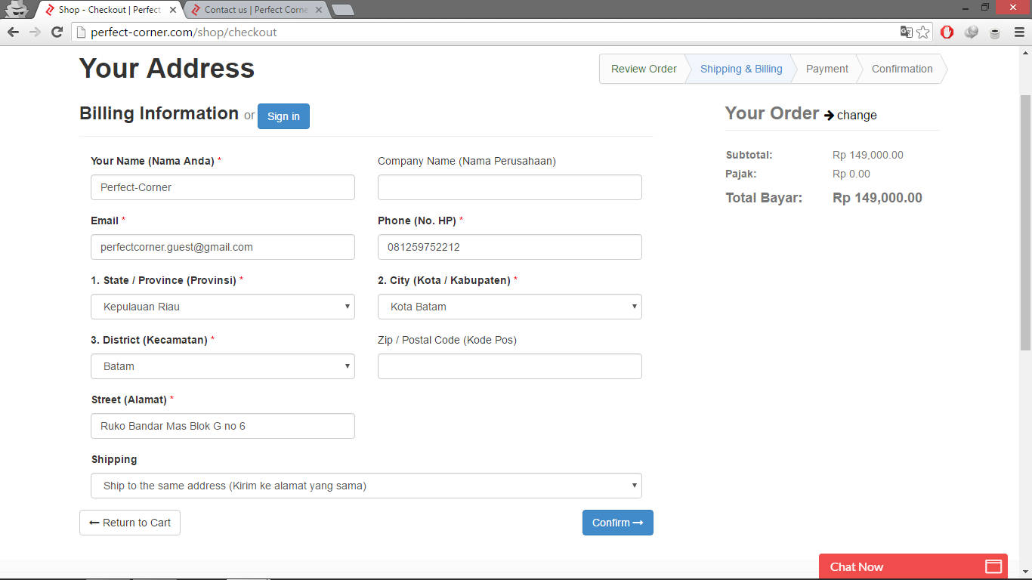
Task: Expand the Chat Now window icon
Action: point(993,566)
